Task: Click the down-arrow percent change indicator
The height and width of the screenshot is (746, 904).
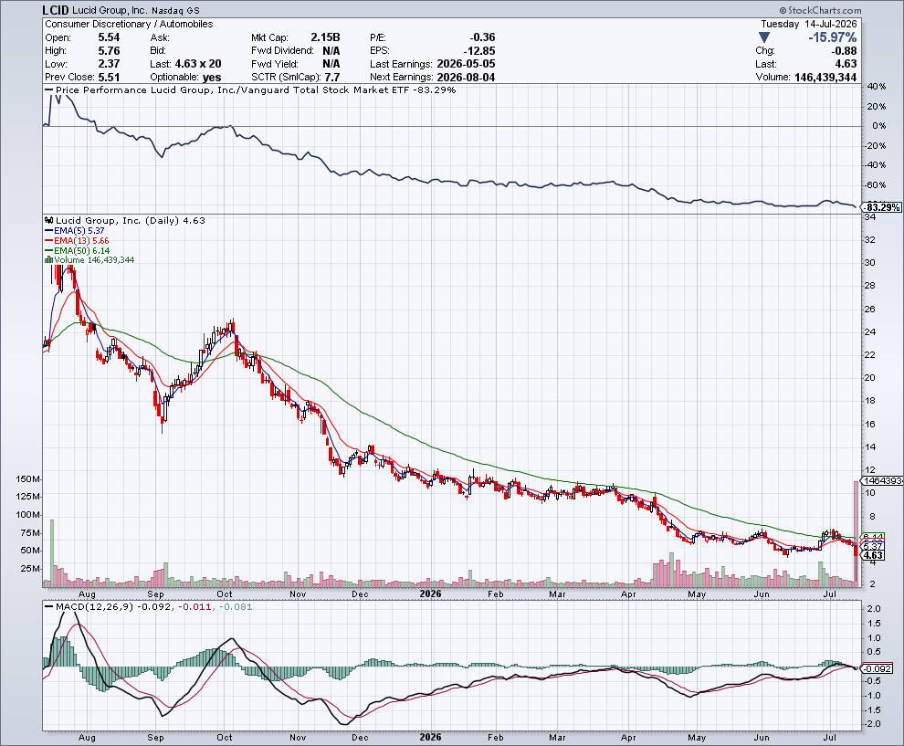Action: click(764, 37)
